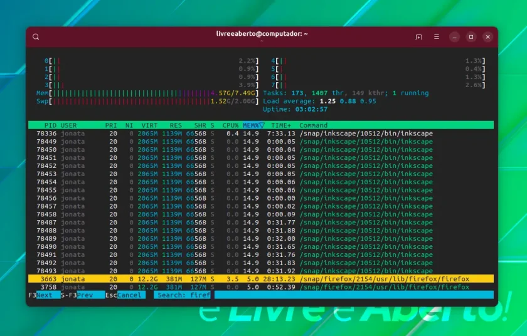Viewport: 527px width, 336px height.
Task: Select inkscape process row PID 78458
Action: pos(261,214)
